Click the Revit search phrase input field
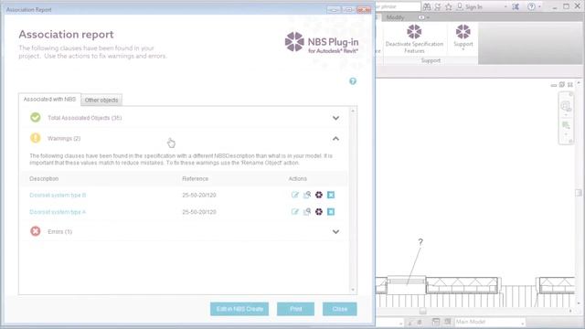The height and width of the screenshot is (329, 585). [x=398, y=6]
